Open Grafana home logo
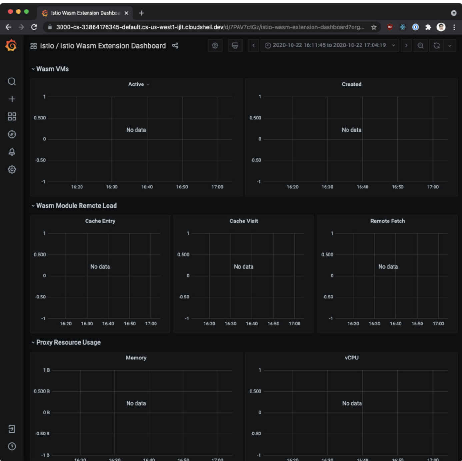Viewport: 462px width, 461px height. click(11, 45)
